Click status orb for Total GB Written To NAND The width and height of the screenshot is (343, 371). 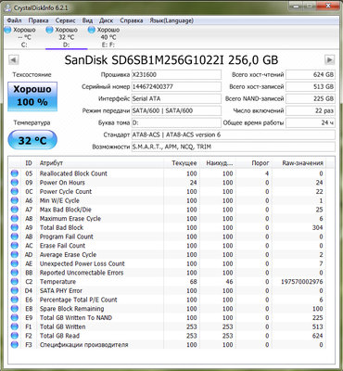pos(15,317)
